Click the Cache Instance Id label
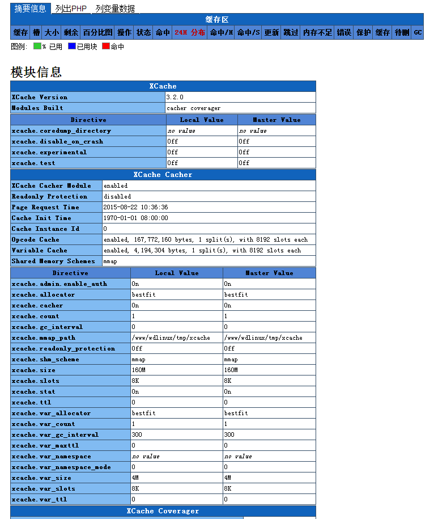This screenshot has height=519, width=434. click(45, 229)
